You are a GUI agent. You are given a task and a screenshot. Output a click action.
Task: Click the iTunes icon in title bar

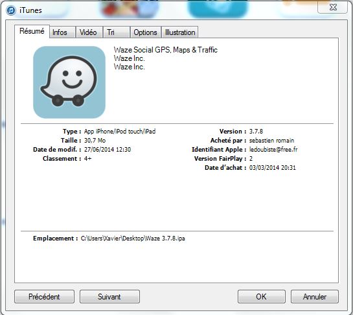pos(10,10)
